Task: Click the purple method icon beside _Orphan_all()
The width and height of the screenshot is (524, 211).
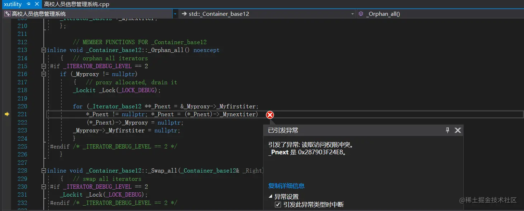Action: pyautogui.click(x=361, y=13)
